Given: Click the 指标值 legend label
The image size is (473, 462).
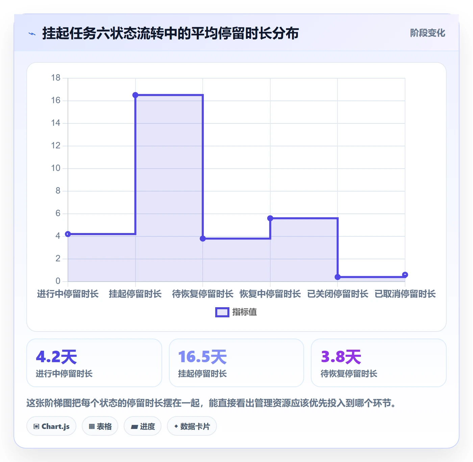Looking at the screenshot, I should pos(245,312).
